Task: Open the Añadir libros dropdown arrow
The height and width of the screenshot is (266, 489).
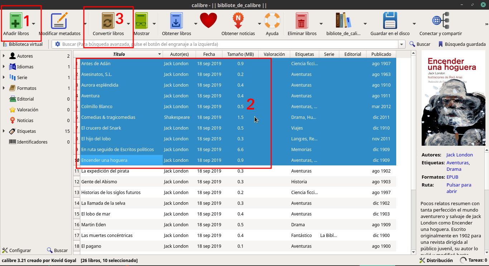Action: tap(34, 24)
